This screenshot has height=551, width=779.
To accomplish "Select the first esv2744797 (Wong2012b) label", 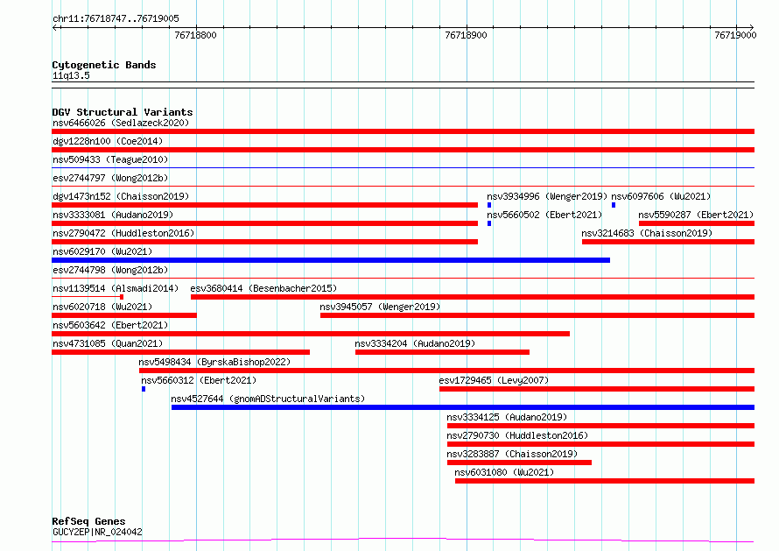I will coord(110,178).
